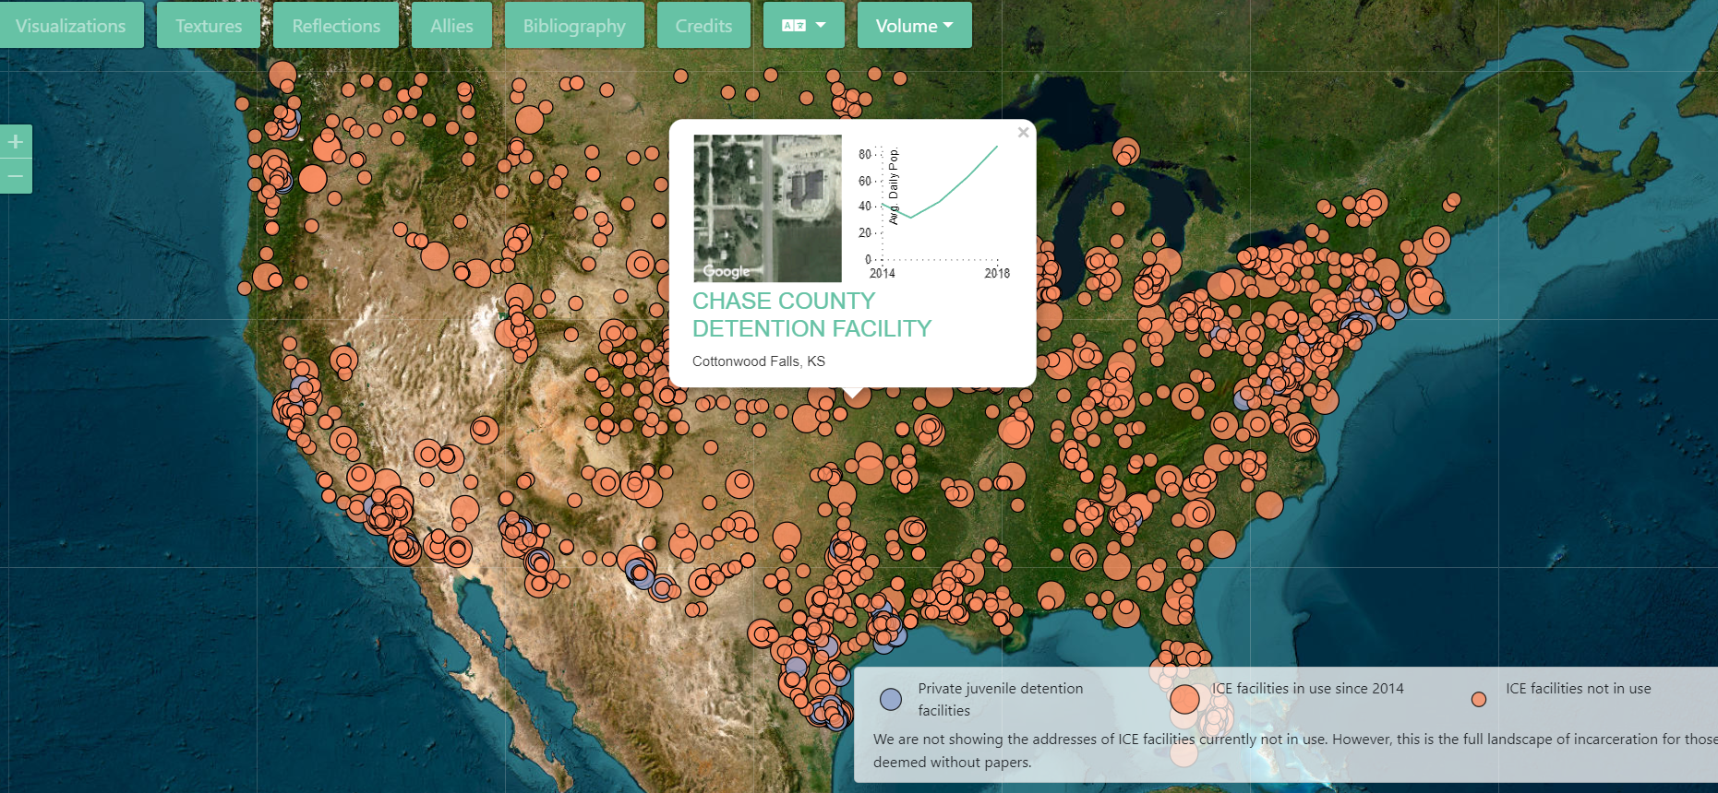Screen dimensions: 1718x793
Task: View the Credits page
Action: point(703,26)
